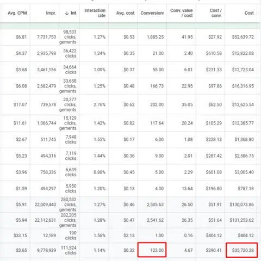Click the $2.13 average cost cell

129,235
